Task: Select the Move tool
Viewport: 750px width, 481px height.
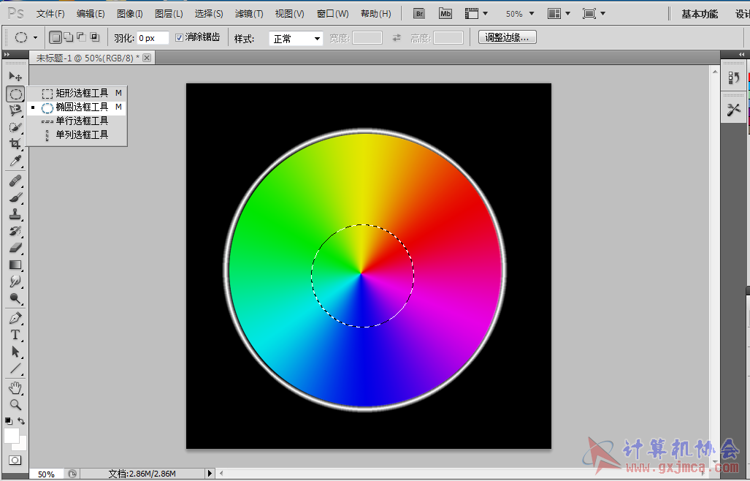Action: (15, 77)
